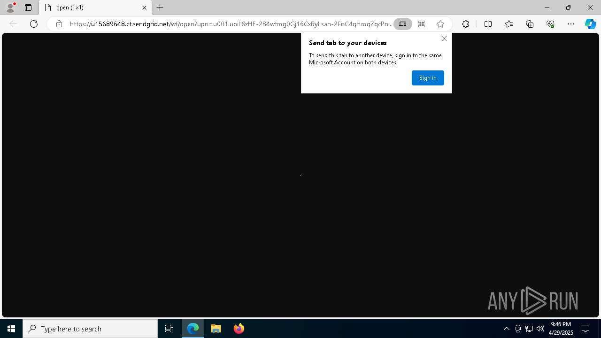The width and height of the screenshot is (601, 338).
Task: Click the Sign in button
Action: [x=428, y=78]
